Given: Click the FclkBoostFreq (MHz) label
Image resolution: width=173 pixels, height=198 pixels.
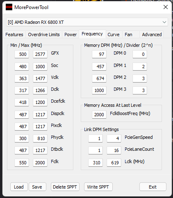Looking at the screenshot, I should [x=130, y=113].
